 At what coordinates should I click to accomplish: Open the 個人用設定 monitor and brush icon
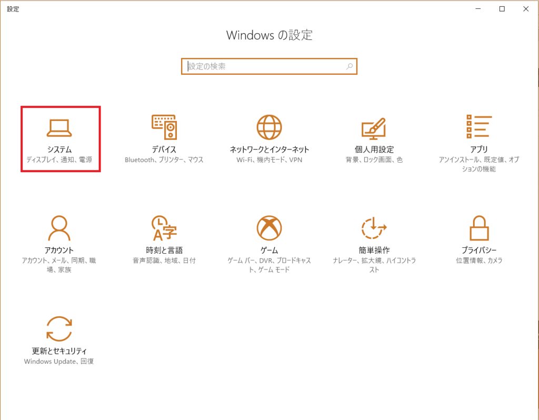click(374, 128)
